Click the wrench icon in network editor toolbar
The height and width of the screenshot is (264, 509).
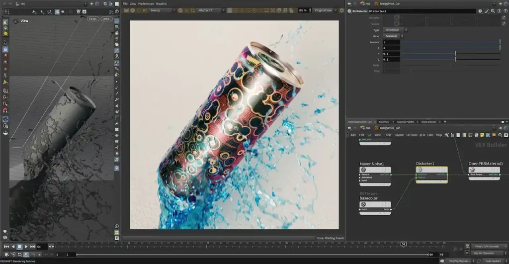click(447, 135)
